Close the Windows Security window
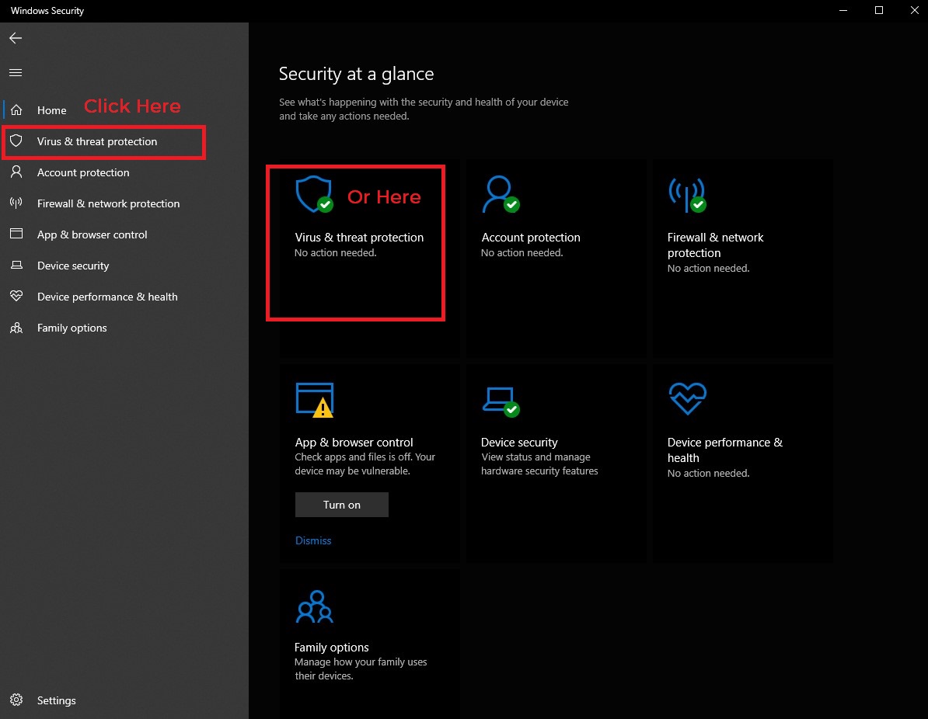Viewport: 928px width, 719px height. tap(914, 11)
